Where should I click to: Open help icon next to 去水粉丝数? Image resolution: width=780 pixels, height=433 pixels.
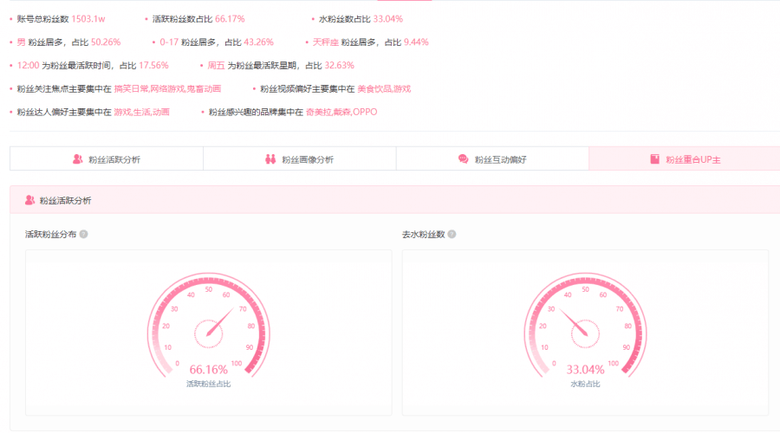click(452, 234)
